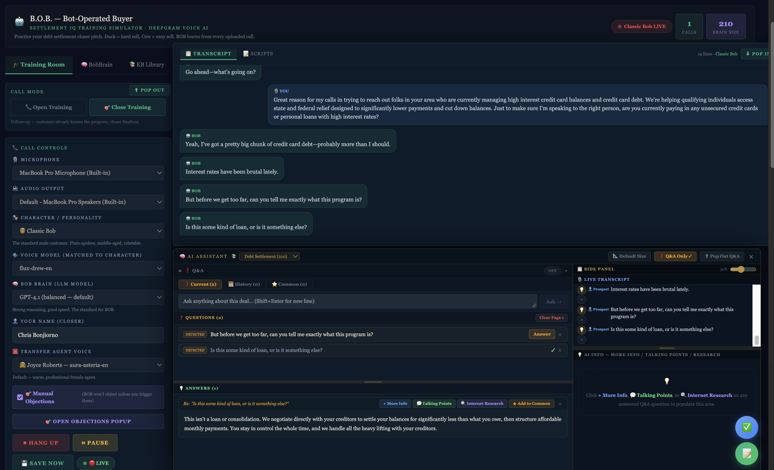This screenshot has height=470, width=774.
Task: Open the Character Classic Bob dropdown
Action: [88, 231]
